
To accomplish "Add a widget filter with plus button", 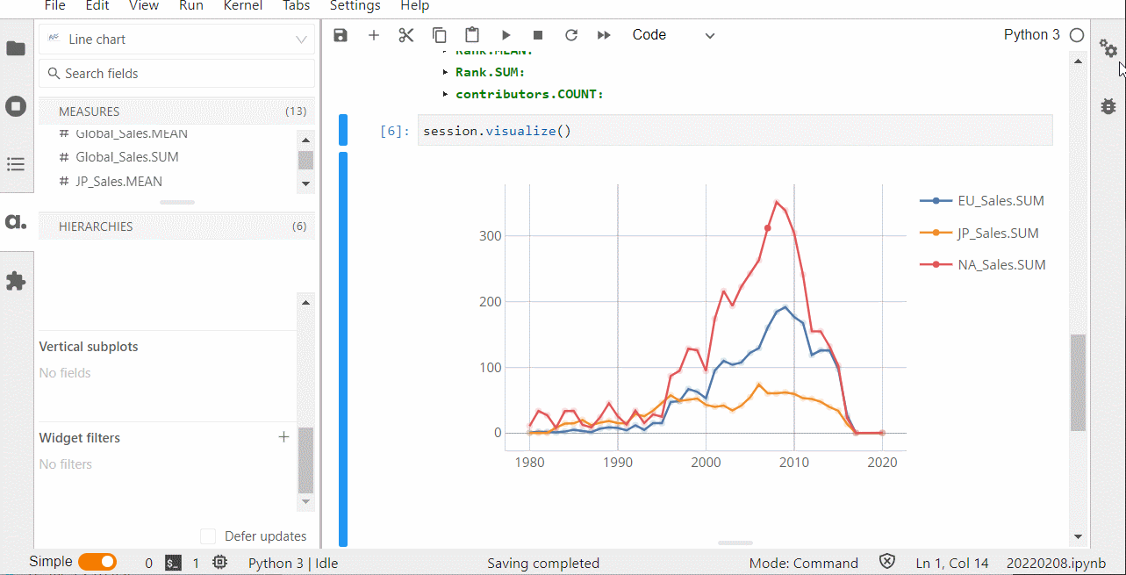I will click(283, 437).
